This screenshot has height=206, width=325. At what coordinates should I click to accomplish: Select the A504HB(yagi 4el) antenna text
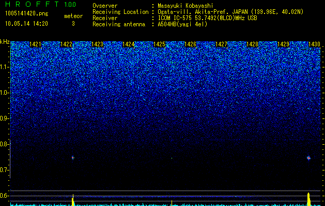pos(182,24)
